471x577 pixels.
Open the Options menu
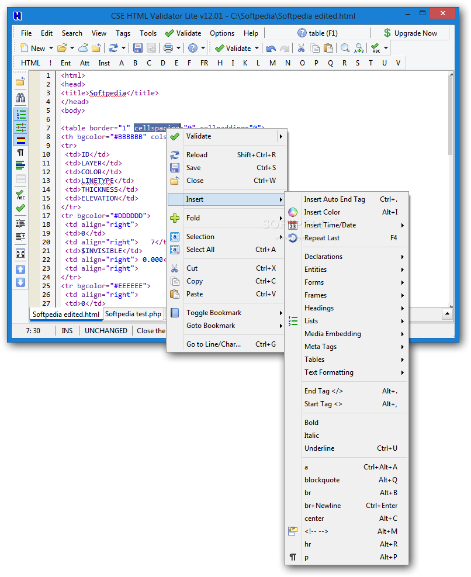point(222,33)
